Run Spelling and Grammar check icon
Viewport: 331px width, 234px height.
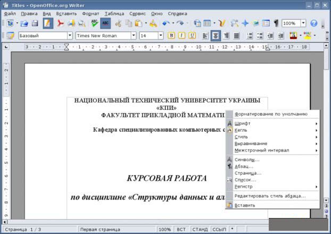(94, 23)
